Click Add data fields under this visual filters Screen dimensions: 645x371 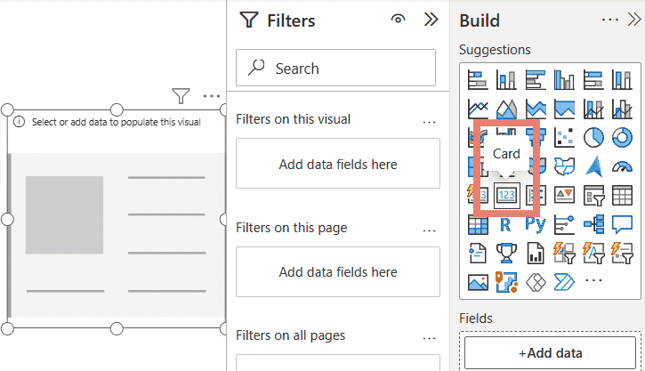point(338,164)
